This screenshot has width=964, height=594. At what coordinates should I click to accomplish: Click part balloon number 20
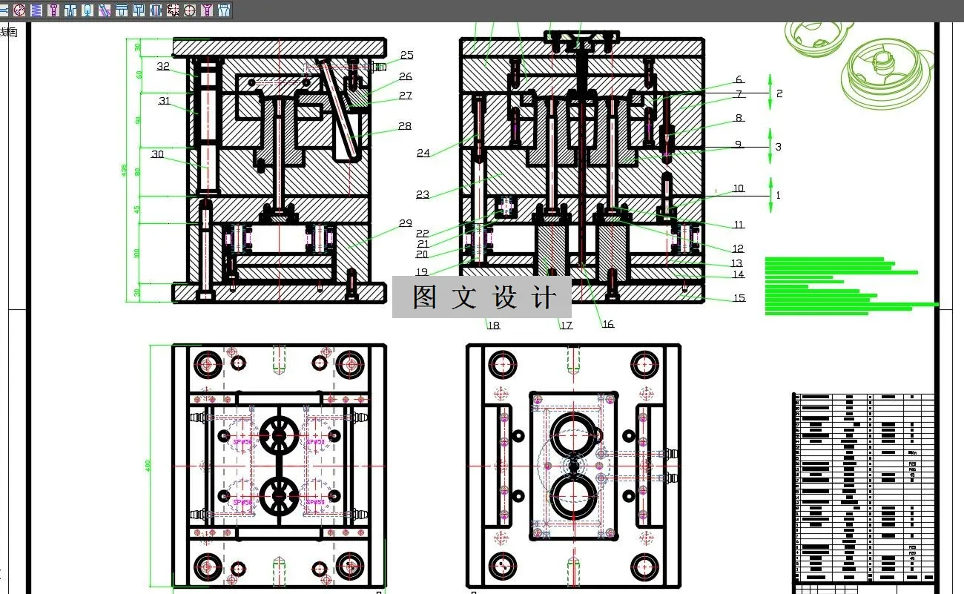point(421,254)
